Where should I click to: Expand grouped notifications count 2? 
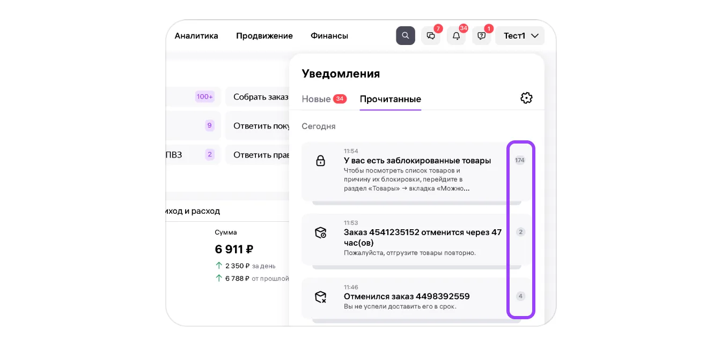[x=520, y=232]
